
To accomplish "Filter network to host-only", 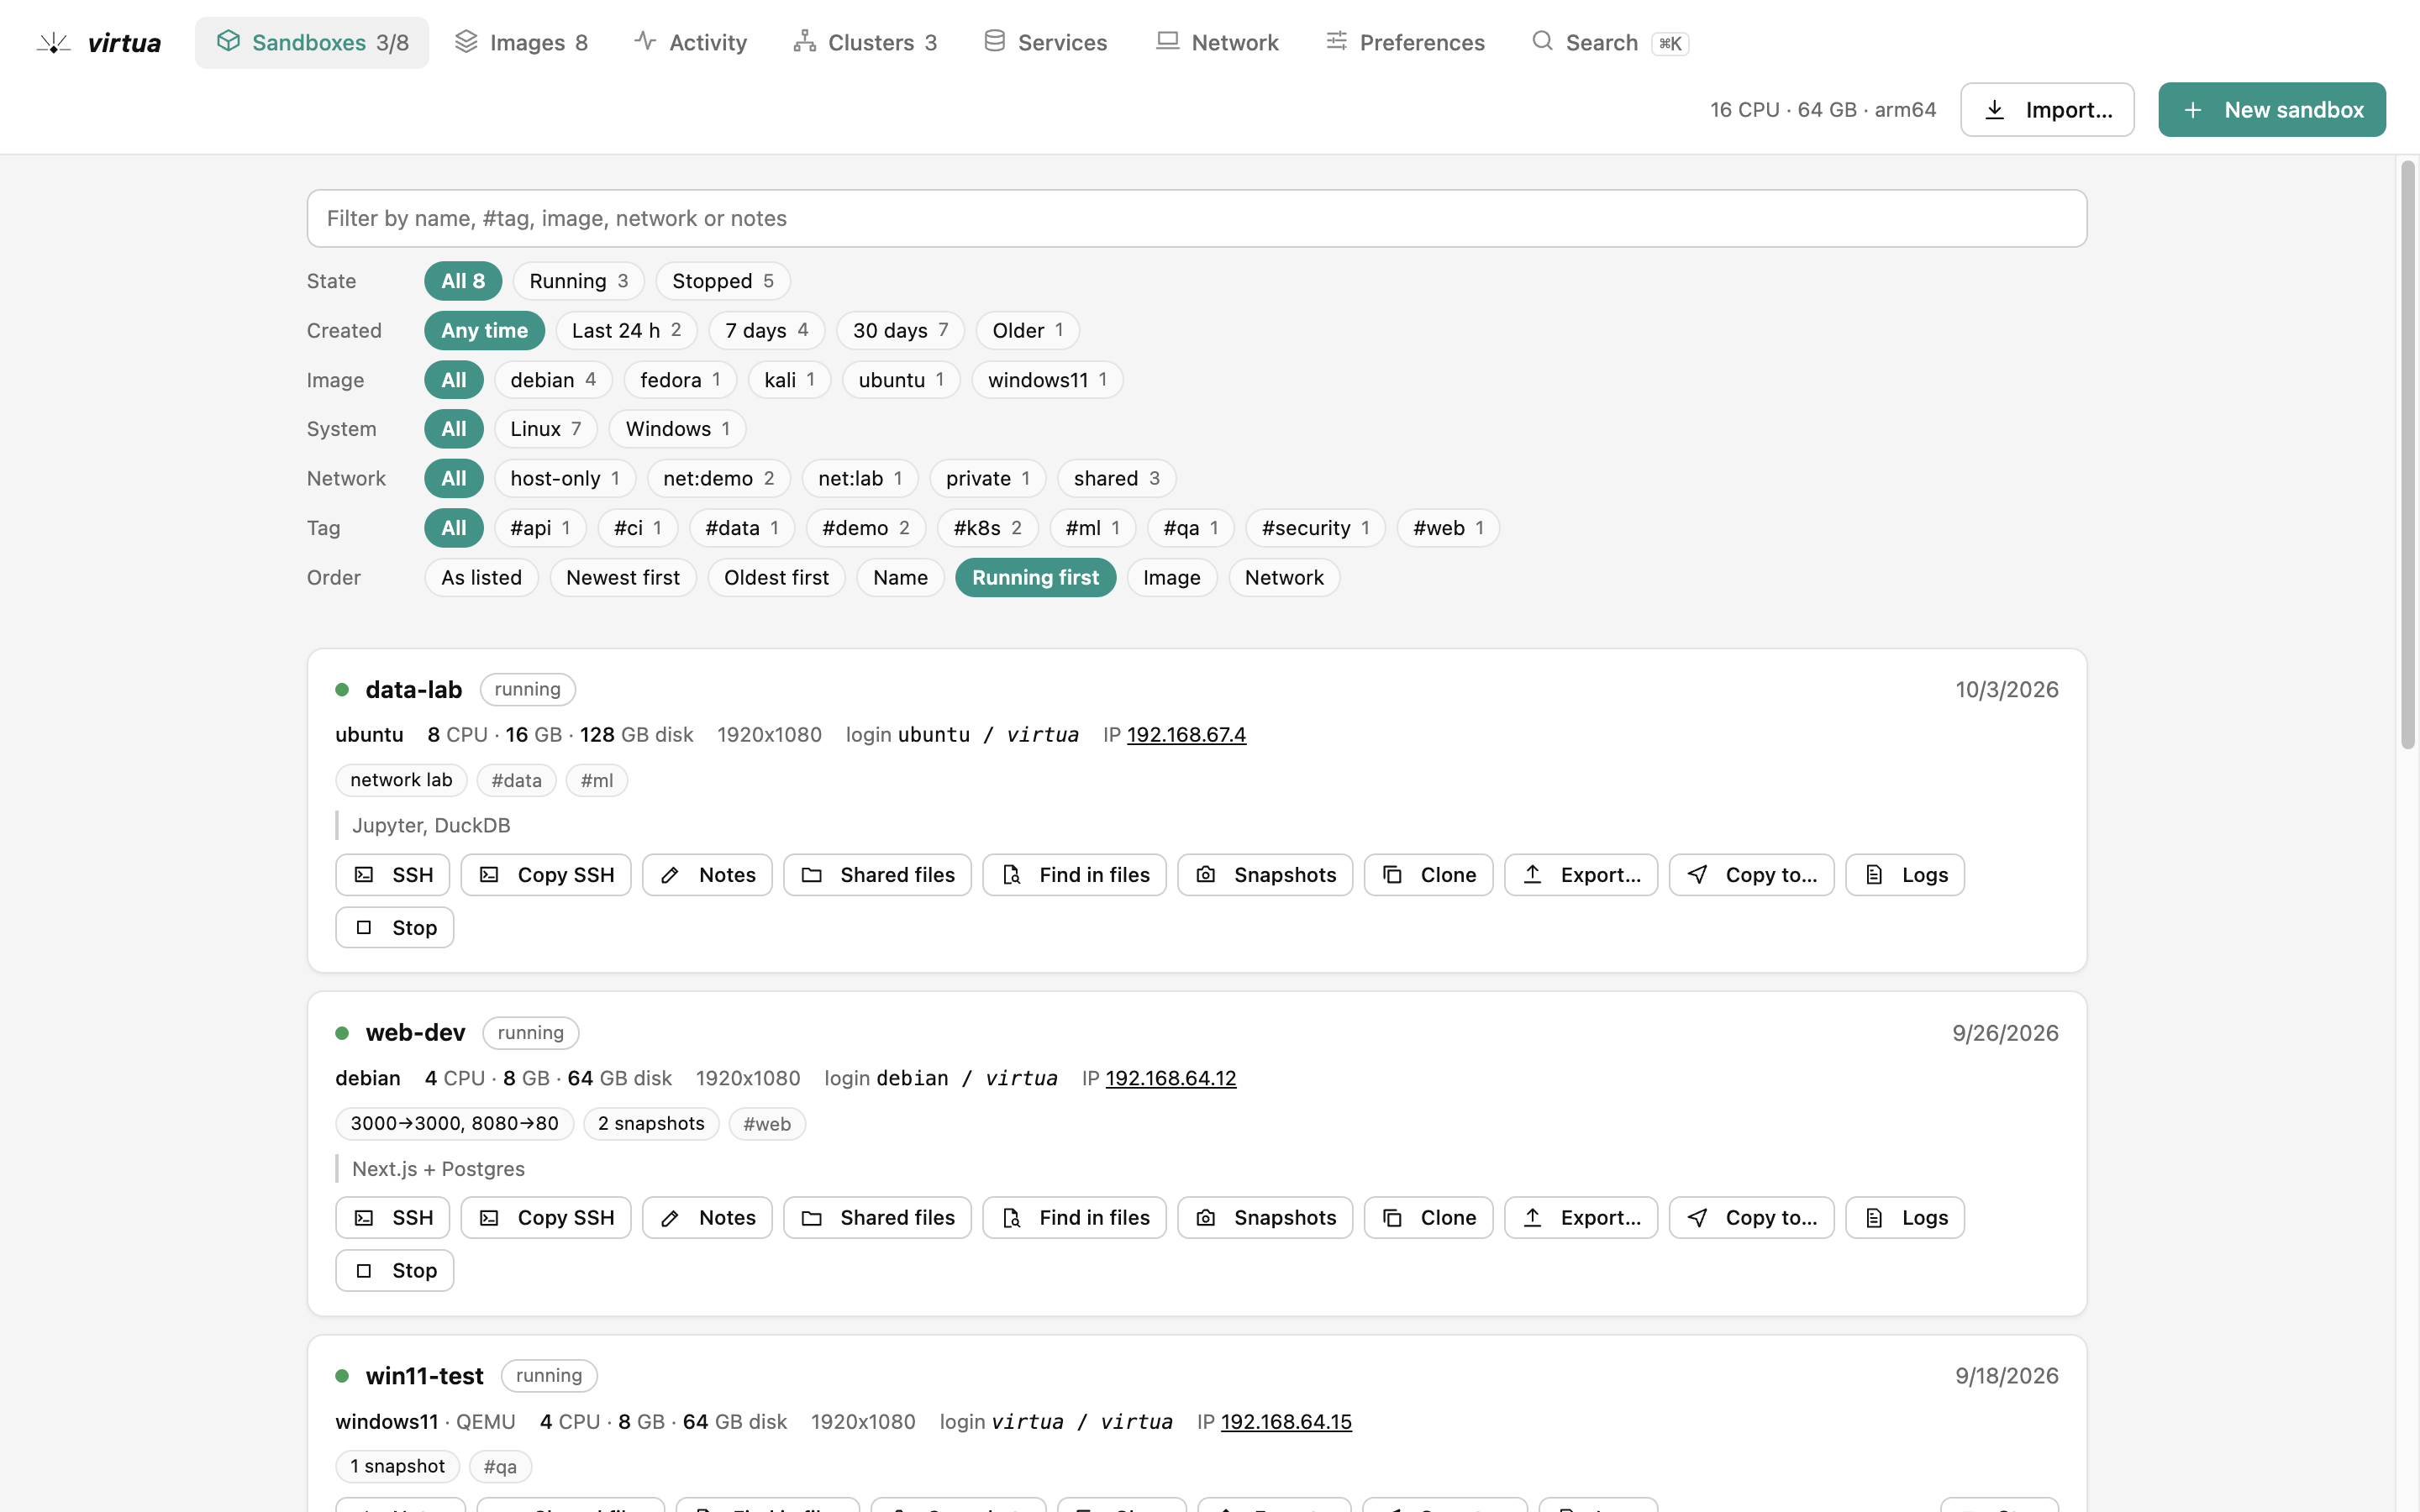I will click(565, 479).
